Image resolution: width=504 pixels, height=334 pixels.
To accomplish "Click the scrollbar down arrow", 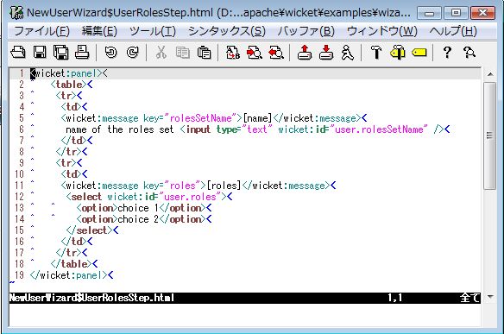I will coord(490,296).
